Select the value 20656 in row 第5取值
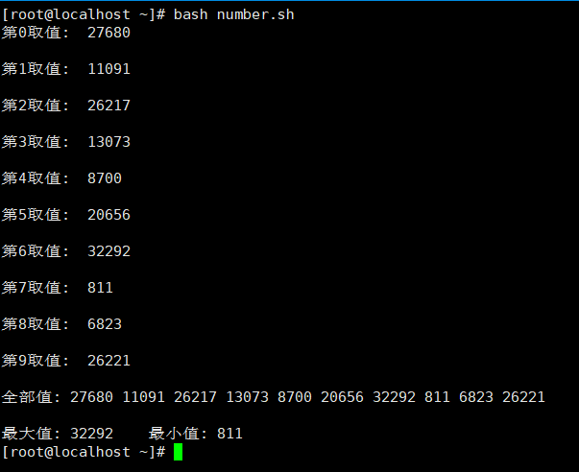The width and height of the screenshot is (579, 472). click(109, 215)
